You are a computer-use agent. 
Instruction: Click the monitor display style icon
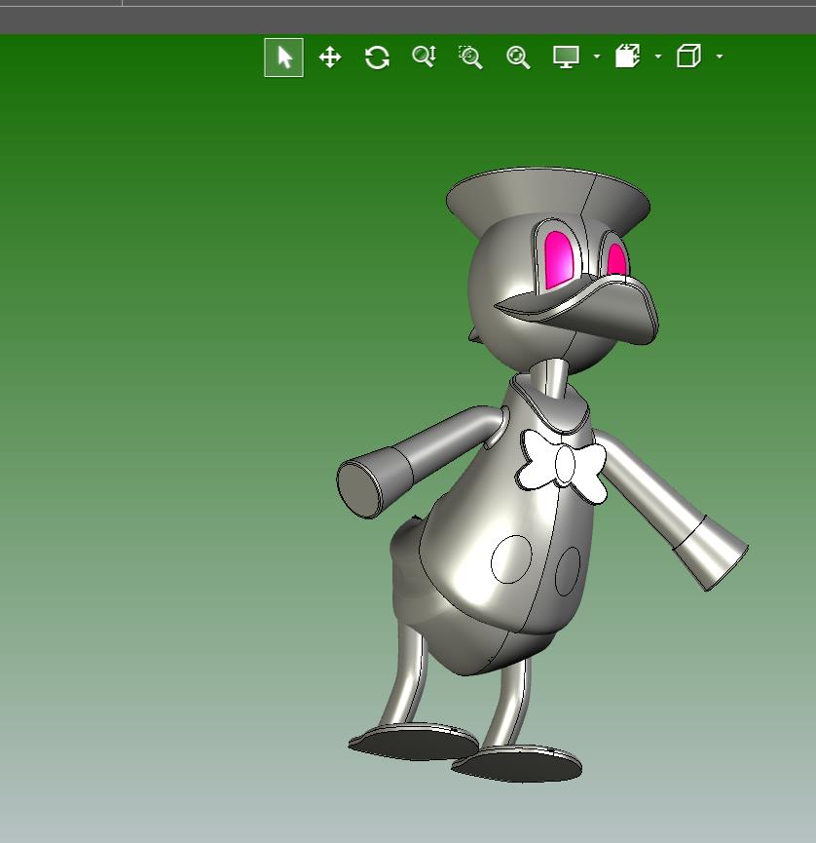click(566, 57)
